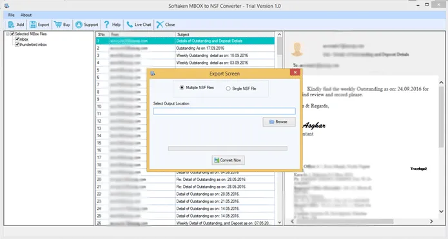Minimize the converter window
The width and height of the screenshot is (448, 239).
(418, 5)
